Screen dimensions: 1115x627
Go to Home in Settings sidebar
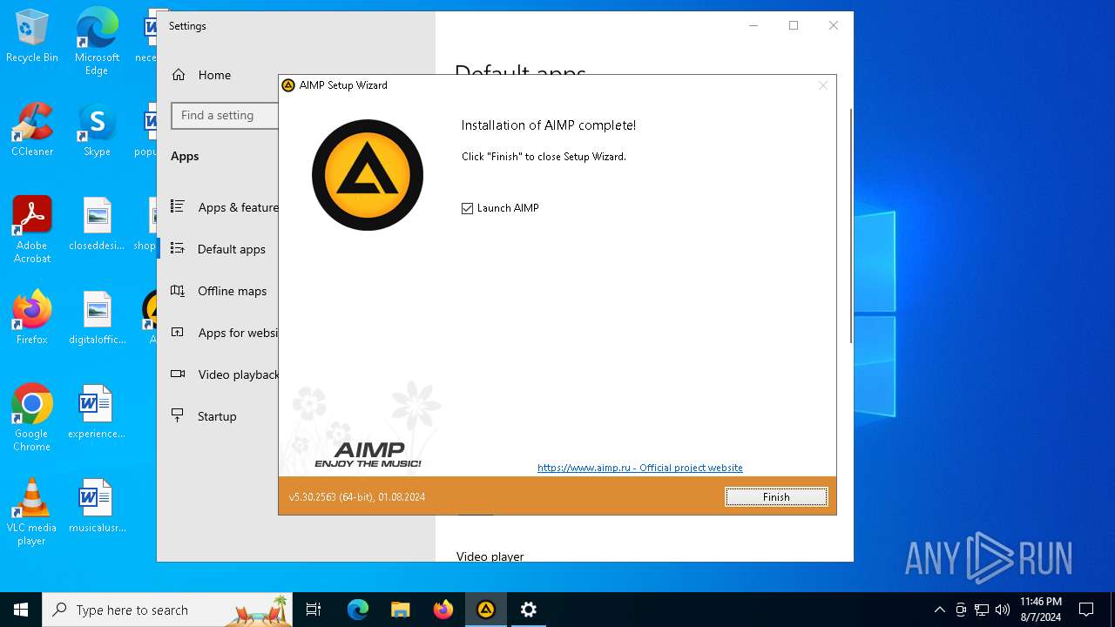pyautogui.click(x=214, y=75)
